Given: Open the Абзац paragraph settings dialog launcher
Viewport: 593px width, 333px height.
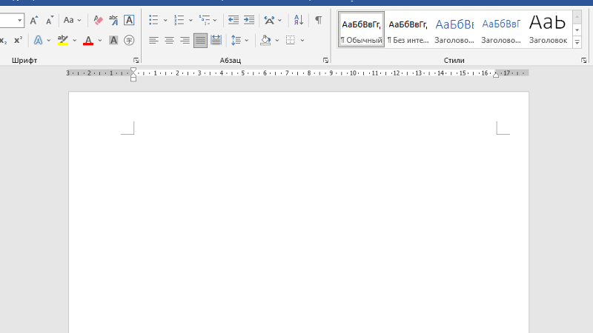Looking at the screenshot, I should pos(325,60).
